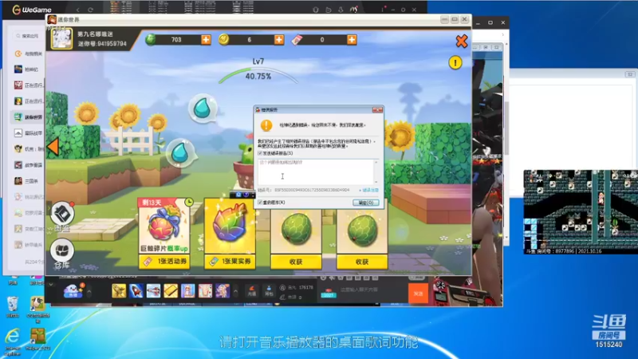Add more gold coins (6)
Viewport: 638px width, 359px height.
point(278,39)
